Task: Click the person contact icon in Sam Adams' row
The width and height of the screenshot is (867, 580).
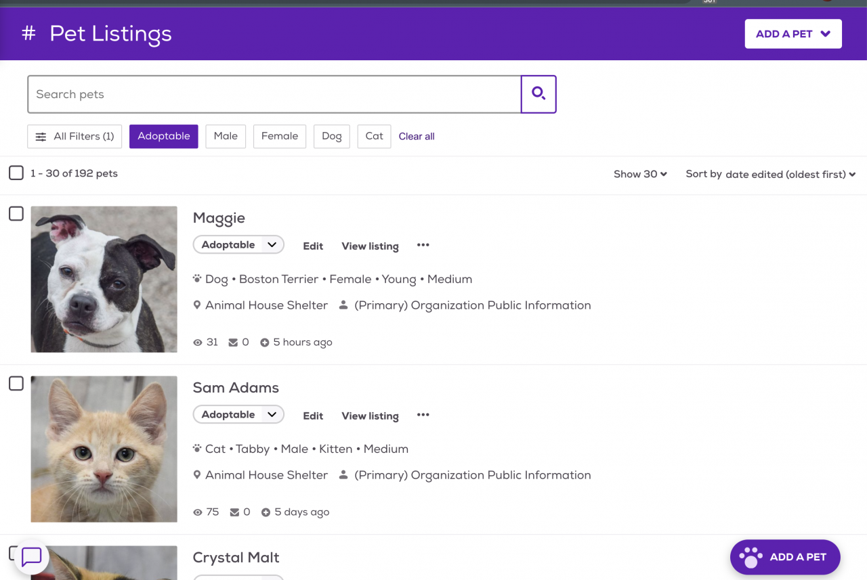Action: coord(343,475)
